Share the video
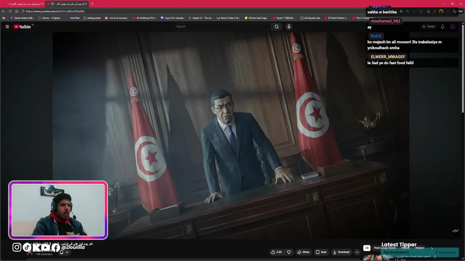The height and width of the screenshot is (261, 465). click(x=303, y=252)
